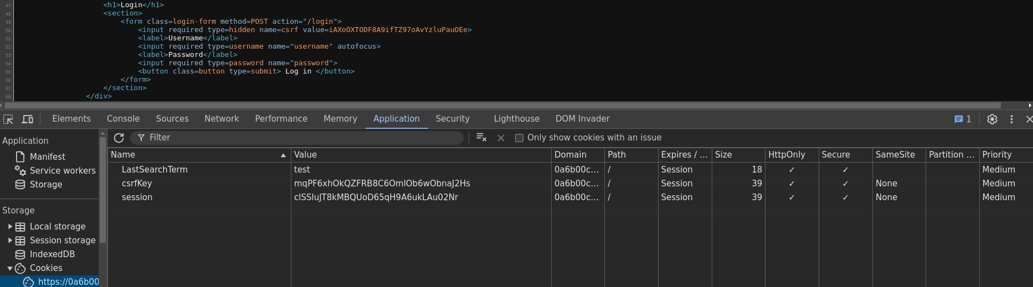Image resolution: width=1033 pixels, height=287 pixels.
Task: Open the console issues message badge
Action: [x=963, y=119]
